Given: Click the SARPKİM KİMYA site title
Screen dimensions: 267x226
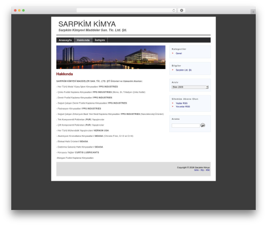Looking at the screenshot, I should pyautogui.click(x=87, y=24).
